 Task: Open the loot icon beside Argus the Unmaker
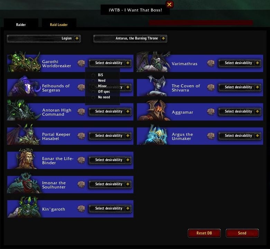coord(211,136)
